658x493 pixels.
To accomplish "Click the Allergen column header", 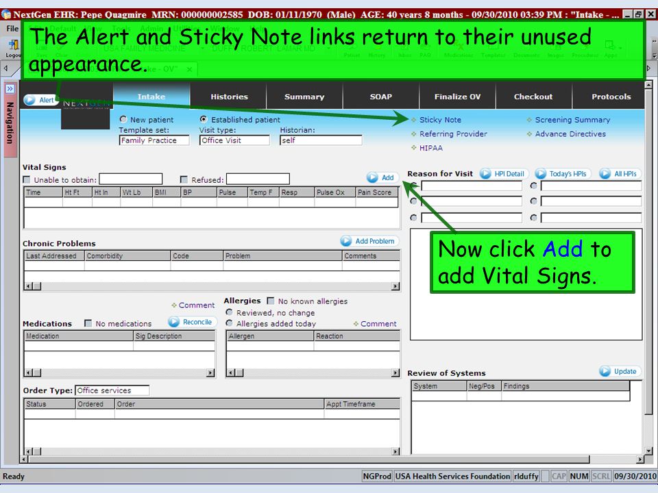I will pyautogui.click(x=270, y=336).
